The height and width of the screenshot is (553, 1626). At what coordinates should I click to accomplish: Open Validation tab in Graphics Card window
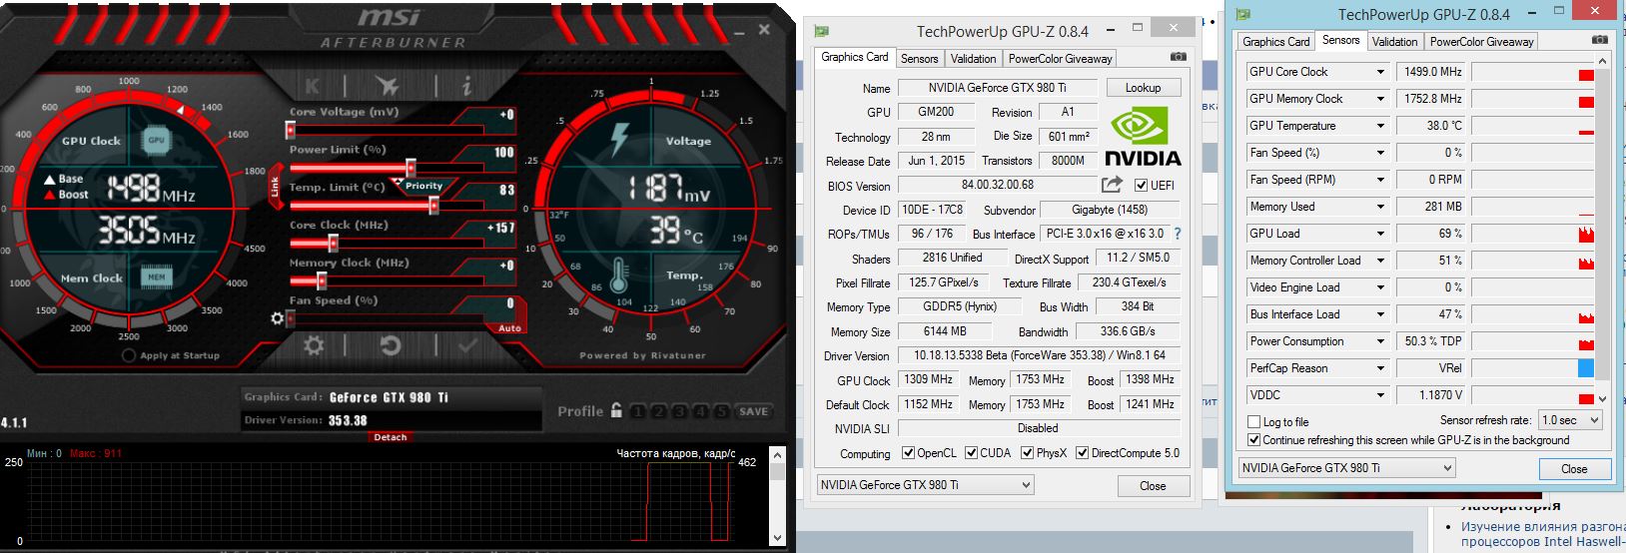coord(973,59)
